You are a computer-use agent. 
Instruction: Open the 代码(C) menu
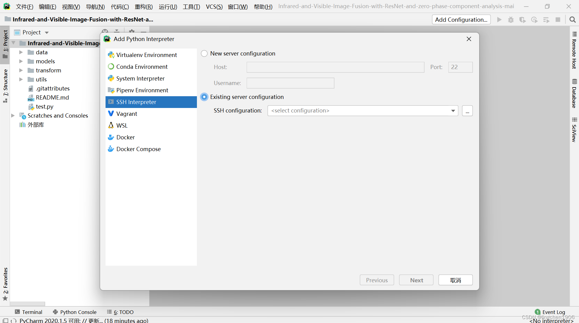tap(120, 7)
